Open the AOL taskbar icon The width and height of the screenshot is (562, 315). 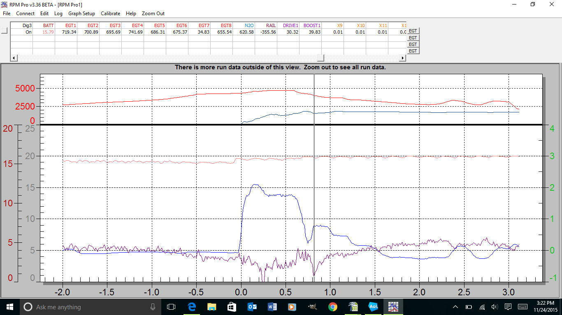pos(374,306)
